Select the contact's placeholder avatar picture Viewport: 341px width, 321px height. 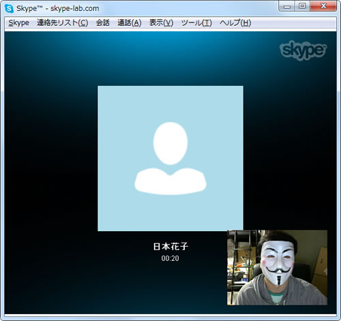point(170,158)
